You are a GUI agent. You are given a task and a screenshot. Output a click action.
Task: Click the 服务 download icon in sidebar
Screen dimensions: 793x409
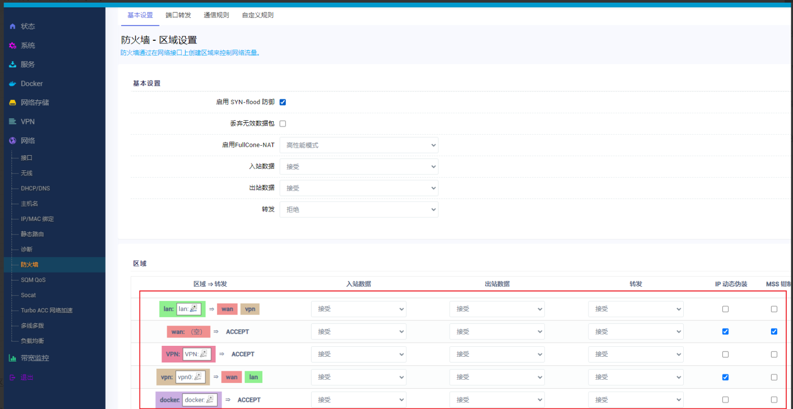coord(13,64)
